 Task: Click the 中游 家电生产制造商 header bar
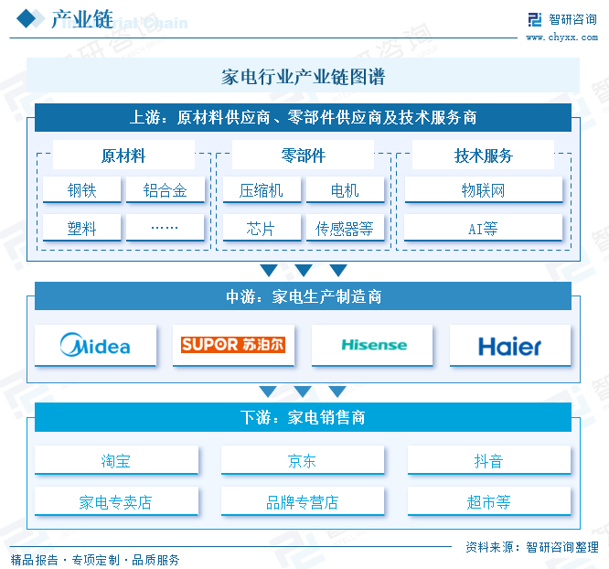tap(303, 296)
